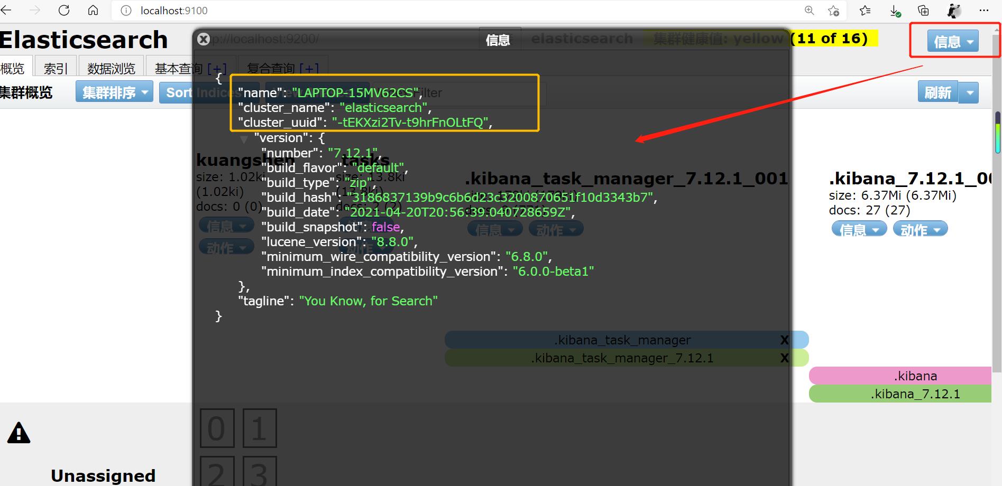
Task: Open the 集群排序 dropdown
Action: click(x=114, y=92)
